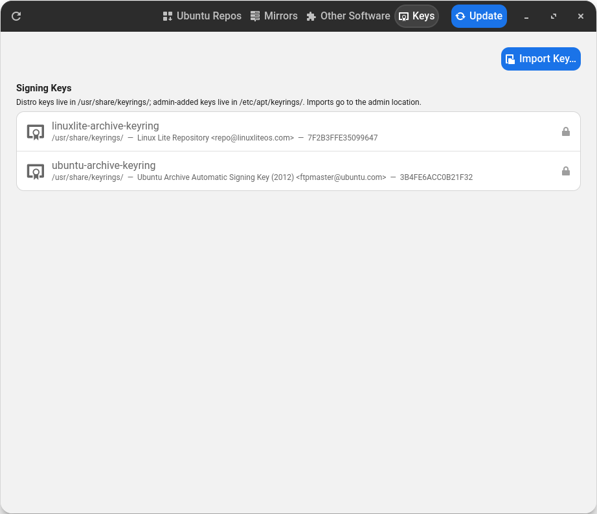The width and height of the screenshot is (597, 514).
Task: Select the ubuntu-archive-keyring title text
Action: [x=104, y=165]
